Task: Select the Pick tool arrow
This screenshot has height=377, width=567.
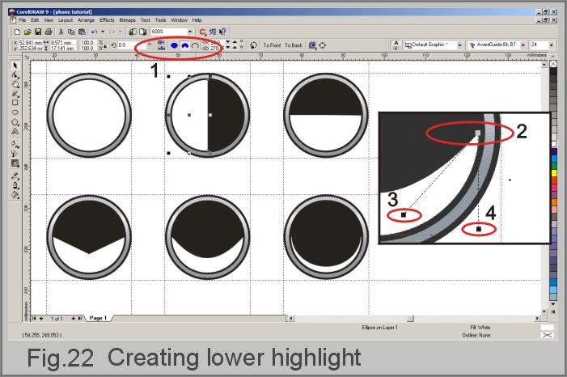Action: (15, 66)
